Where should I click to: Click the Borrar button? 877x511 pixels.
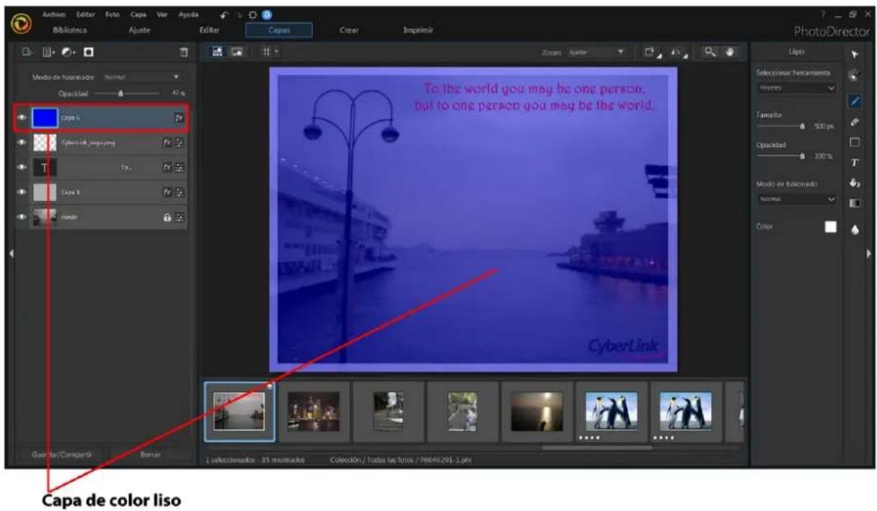tap(151, 455)
